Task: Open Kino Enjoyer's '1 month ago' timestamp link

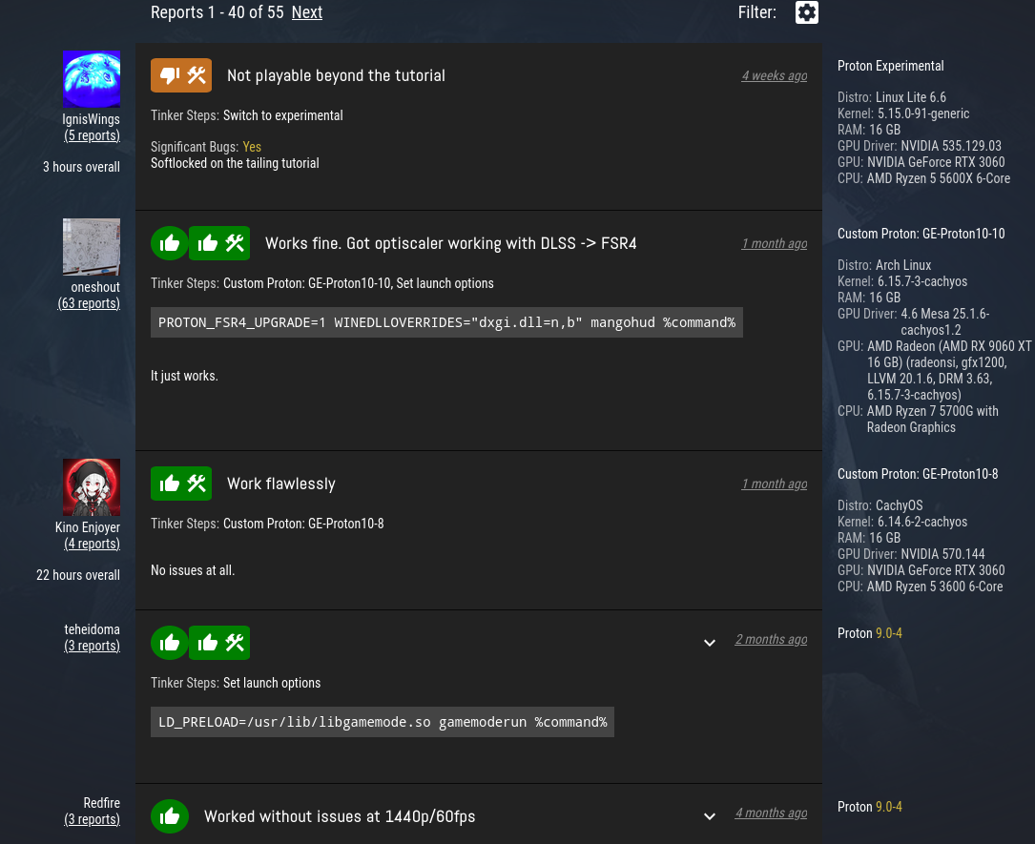Action: 775,484
